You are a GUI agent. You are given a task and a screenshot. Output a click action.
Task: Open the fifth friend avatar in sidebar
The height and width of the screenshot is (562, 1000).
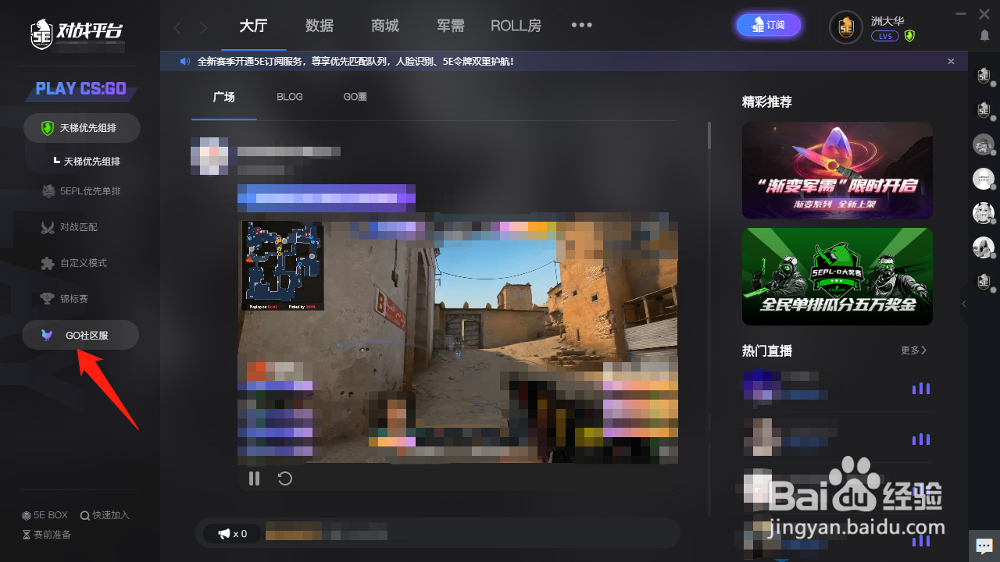click(x=984, y=212)
